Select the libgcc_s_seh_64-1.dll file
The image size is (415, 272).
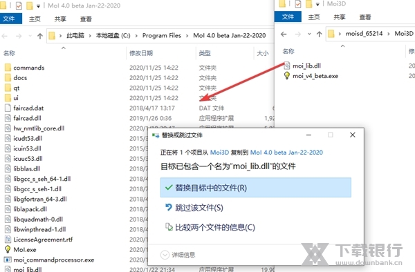(42, 179)
